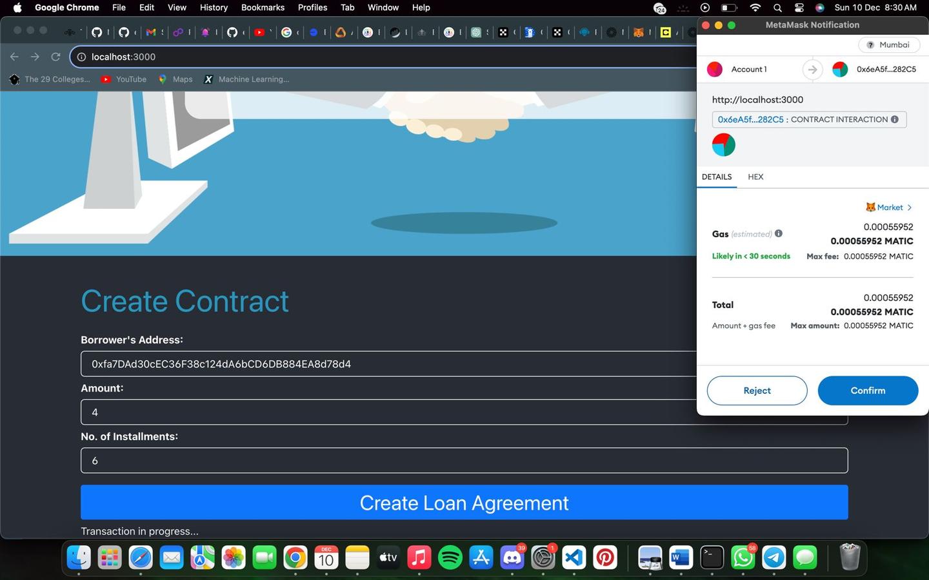This screenshot has width=929, height=580.
Task: Launch Safari from the Dock
Action: (141, 557)
